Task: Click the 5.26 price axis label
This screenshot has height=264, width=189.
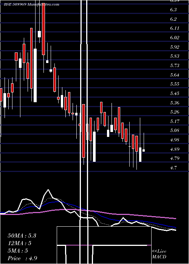Action: (x=175, y=112)
